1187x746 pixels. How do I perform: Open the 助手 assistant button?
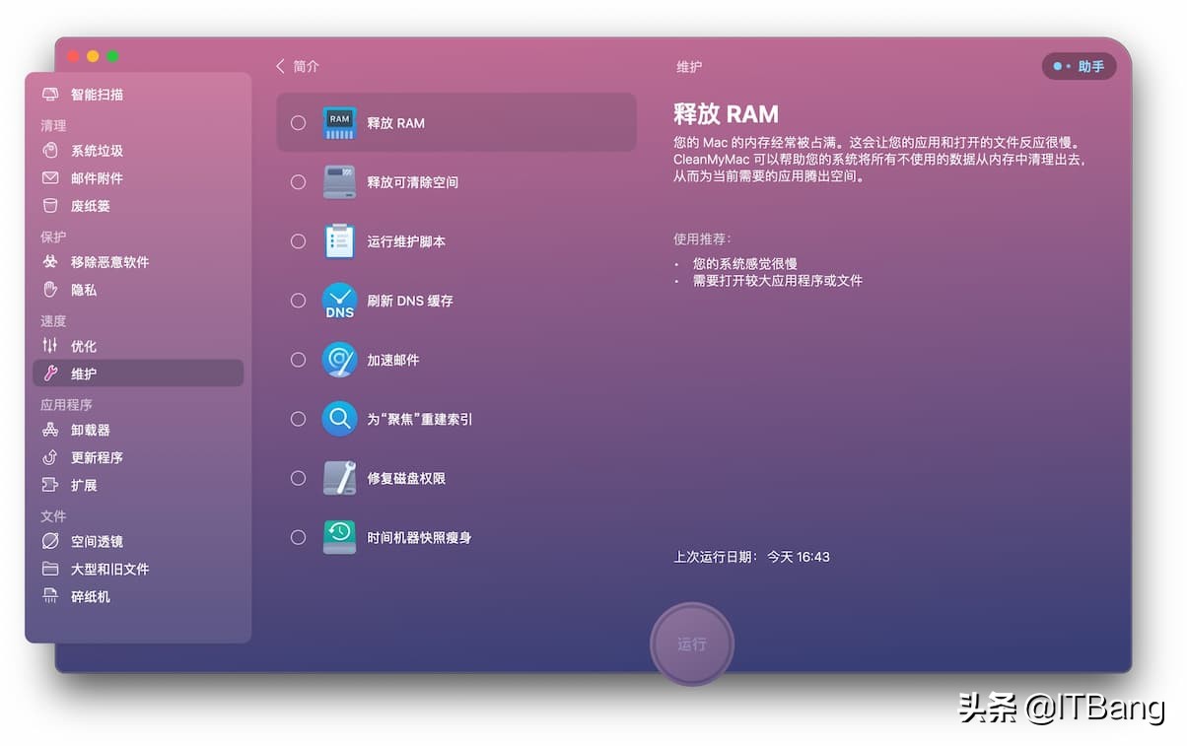click(x=1079, y=66)
